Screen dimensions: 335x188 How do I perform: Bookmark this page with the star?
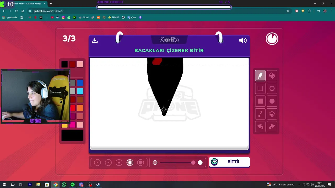point(288,11)
